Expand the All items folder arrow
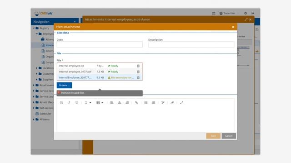 (x=34, y=120)
